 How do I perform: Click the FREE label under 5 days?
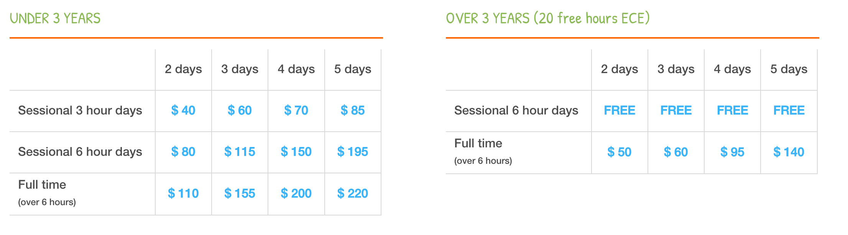[789, 111]
